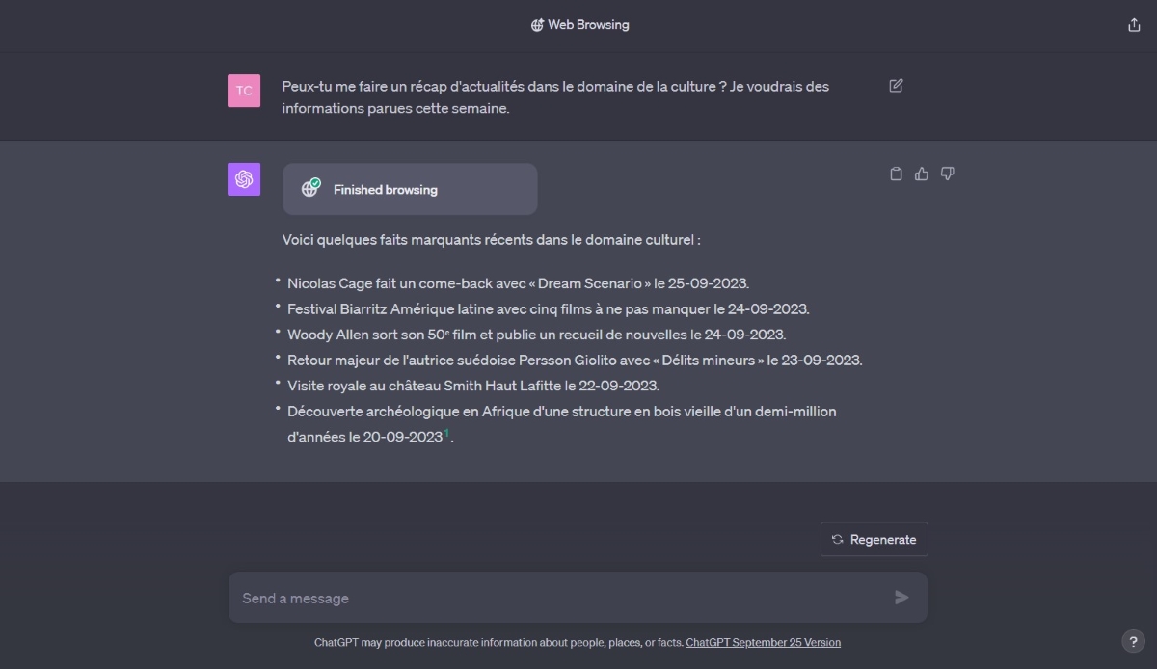The image size is (1157, 669).
Task: Give the response a thumbs down
Action: tap(948, 174)
